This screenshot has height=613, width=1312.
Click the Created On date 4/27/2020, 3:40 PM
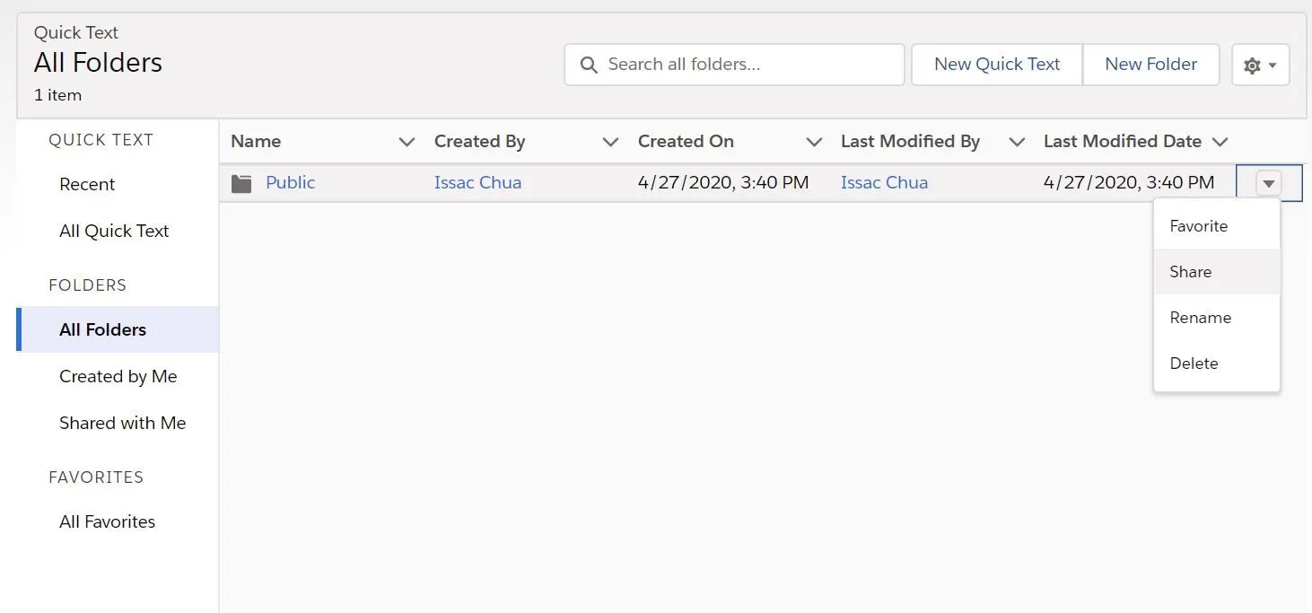(723, 182)
